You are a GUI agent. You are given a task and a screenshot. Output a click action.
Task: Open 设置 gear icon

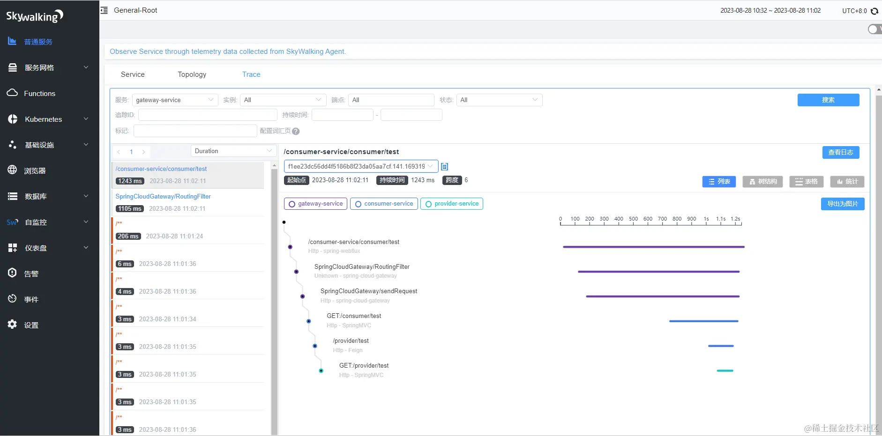pyautogui.click(x=12, y=325)
